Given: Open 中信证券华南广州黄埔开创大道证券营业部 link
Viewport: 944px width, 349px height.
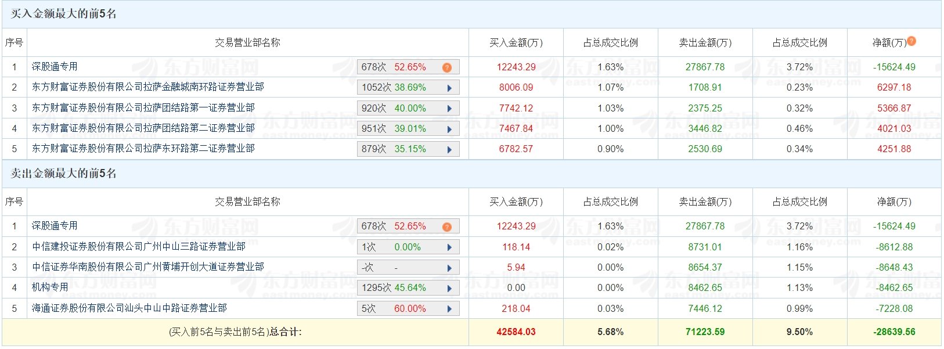Looking at the screenshot, I should coord(148,267).
